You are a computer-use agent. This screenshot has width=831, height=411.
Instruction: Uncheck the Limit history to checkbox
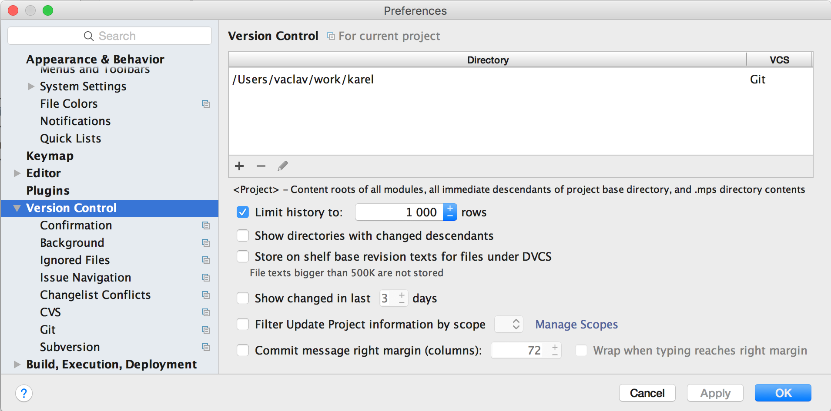click(243, 212)
